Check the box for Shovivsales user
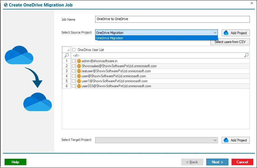Screen dimensions: 257x168 [73, 66]
